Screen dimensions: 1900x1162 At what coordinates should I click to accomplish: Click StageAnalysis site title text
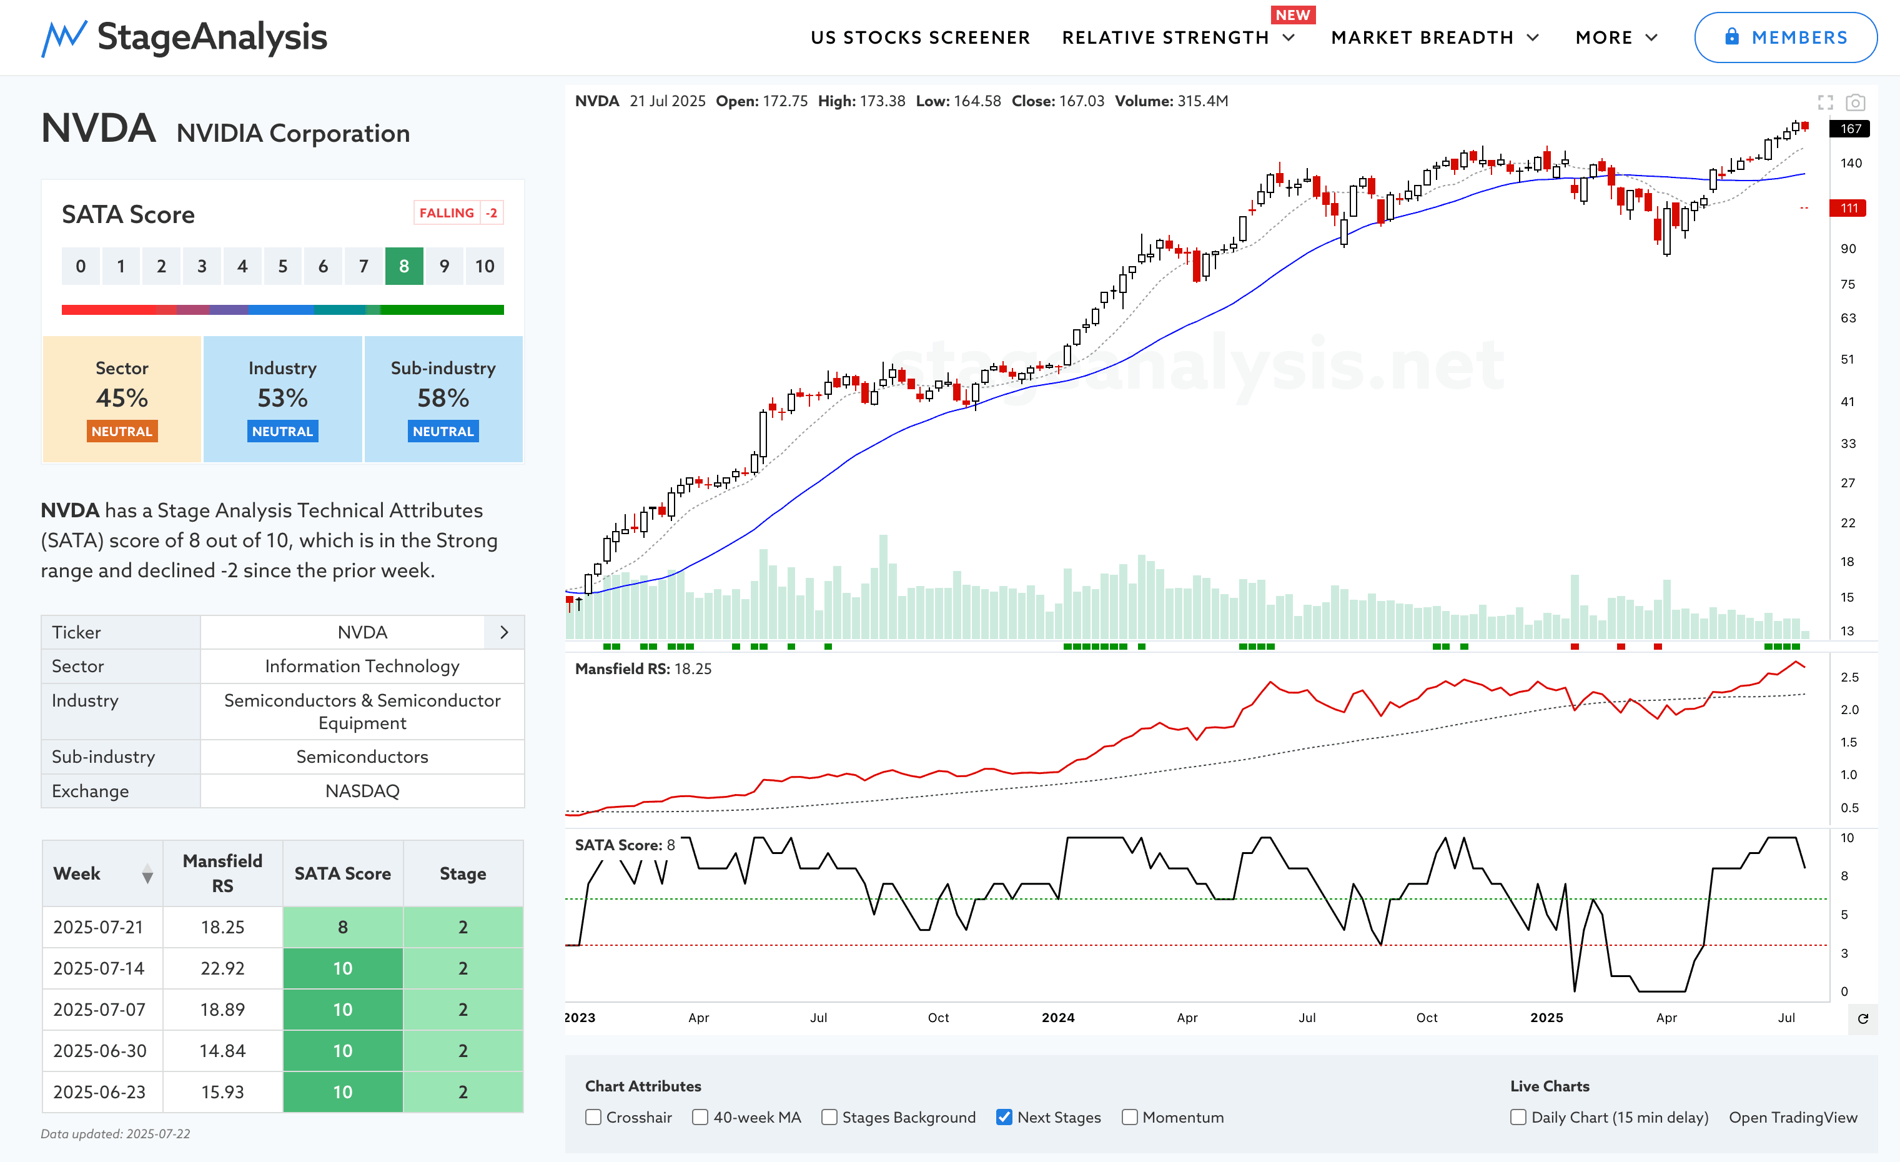(212, 37)
